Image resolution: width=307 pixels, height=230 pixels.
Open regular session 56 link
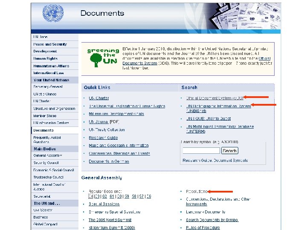pyautogui.click(x=149, y=196)
